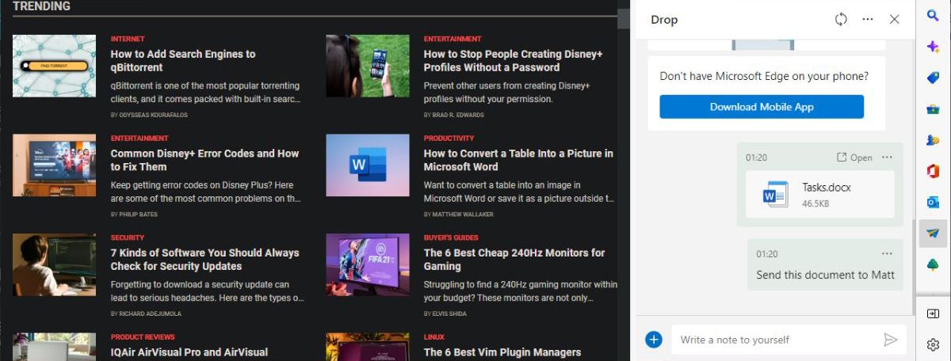Image resolution: width=951 pixels, height=361 pixels.
Task: Refresh the Drop panel
Action: click(x=841, y=19)
